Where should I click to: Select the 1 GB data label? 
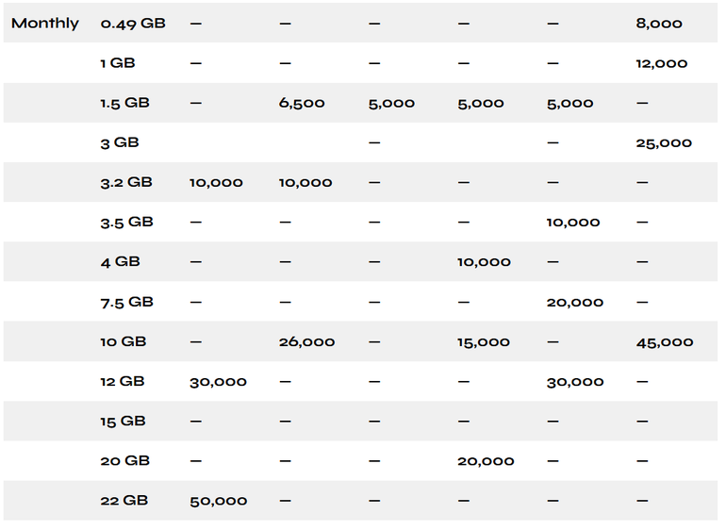click(118, 63)
